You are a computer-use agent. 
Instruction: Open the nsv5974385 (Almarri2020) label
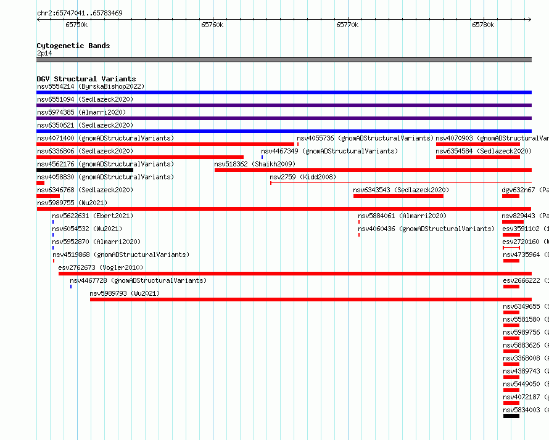pos(81,112)
